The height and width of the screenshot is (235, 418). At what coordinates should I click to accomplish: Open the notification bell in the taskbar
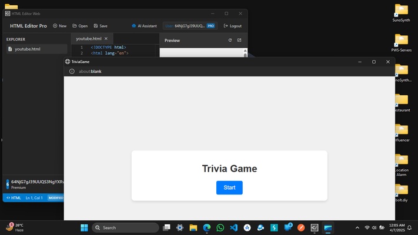(409, 227)
